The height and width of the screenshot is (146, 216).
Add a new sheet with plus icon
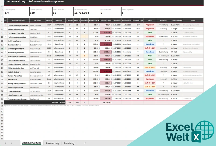point(85,143)
